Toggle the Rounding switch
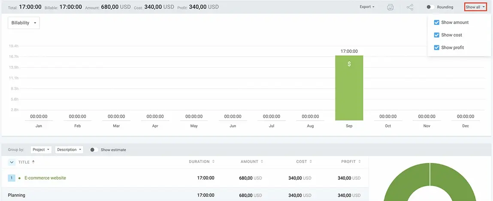This screenshot has width=493, height=201. [430, 7]
